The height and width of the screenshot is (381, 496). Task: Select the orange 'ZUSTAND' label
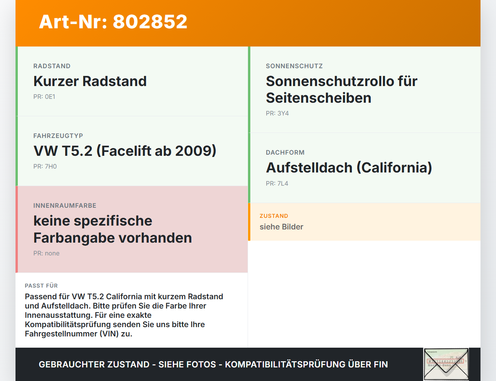(x=274, y=216)
